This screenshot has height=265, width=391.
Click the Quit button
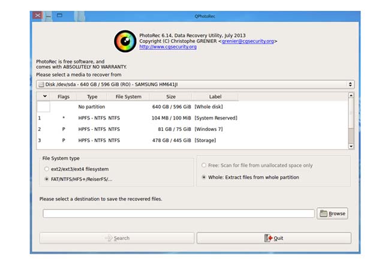[x=274, y=238]
